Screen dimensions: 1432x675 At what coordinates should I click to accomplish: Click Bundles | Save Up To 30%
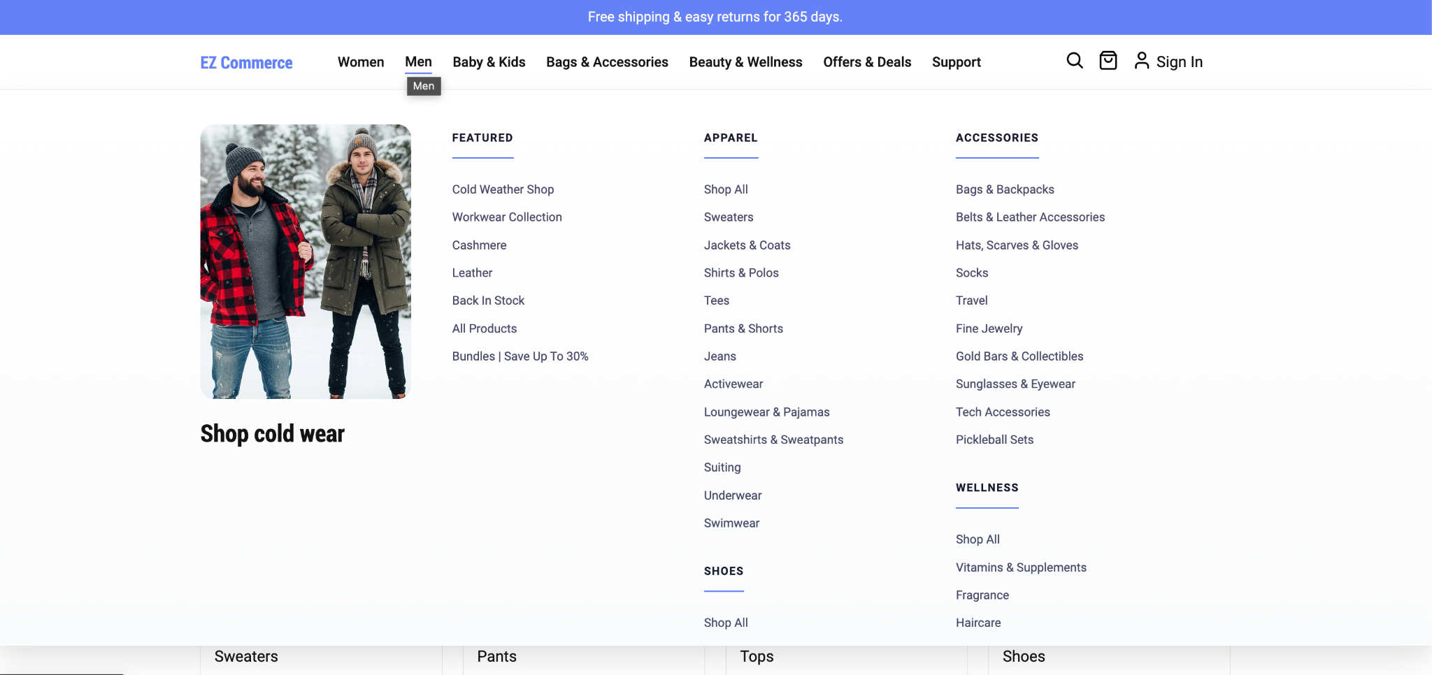[x=520, y=356]
